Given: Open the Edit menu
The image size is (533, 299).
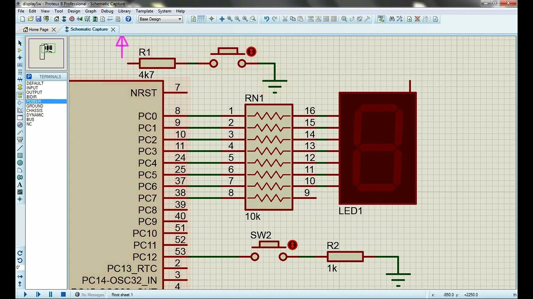Looking at the screenshot, I should coord(32,11).
